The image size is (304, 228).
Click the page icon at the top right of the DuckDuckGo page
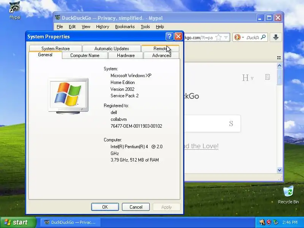tap(268, 77)
